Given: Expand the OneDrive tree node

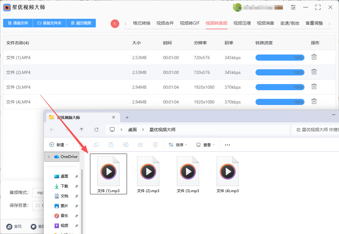Looking at the screenshot, I should (49, 157).
